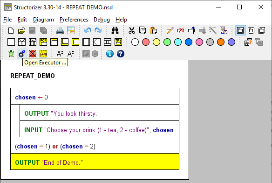Apply blue color to element

click(189, 42)
